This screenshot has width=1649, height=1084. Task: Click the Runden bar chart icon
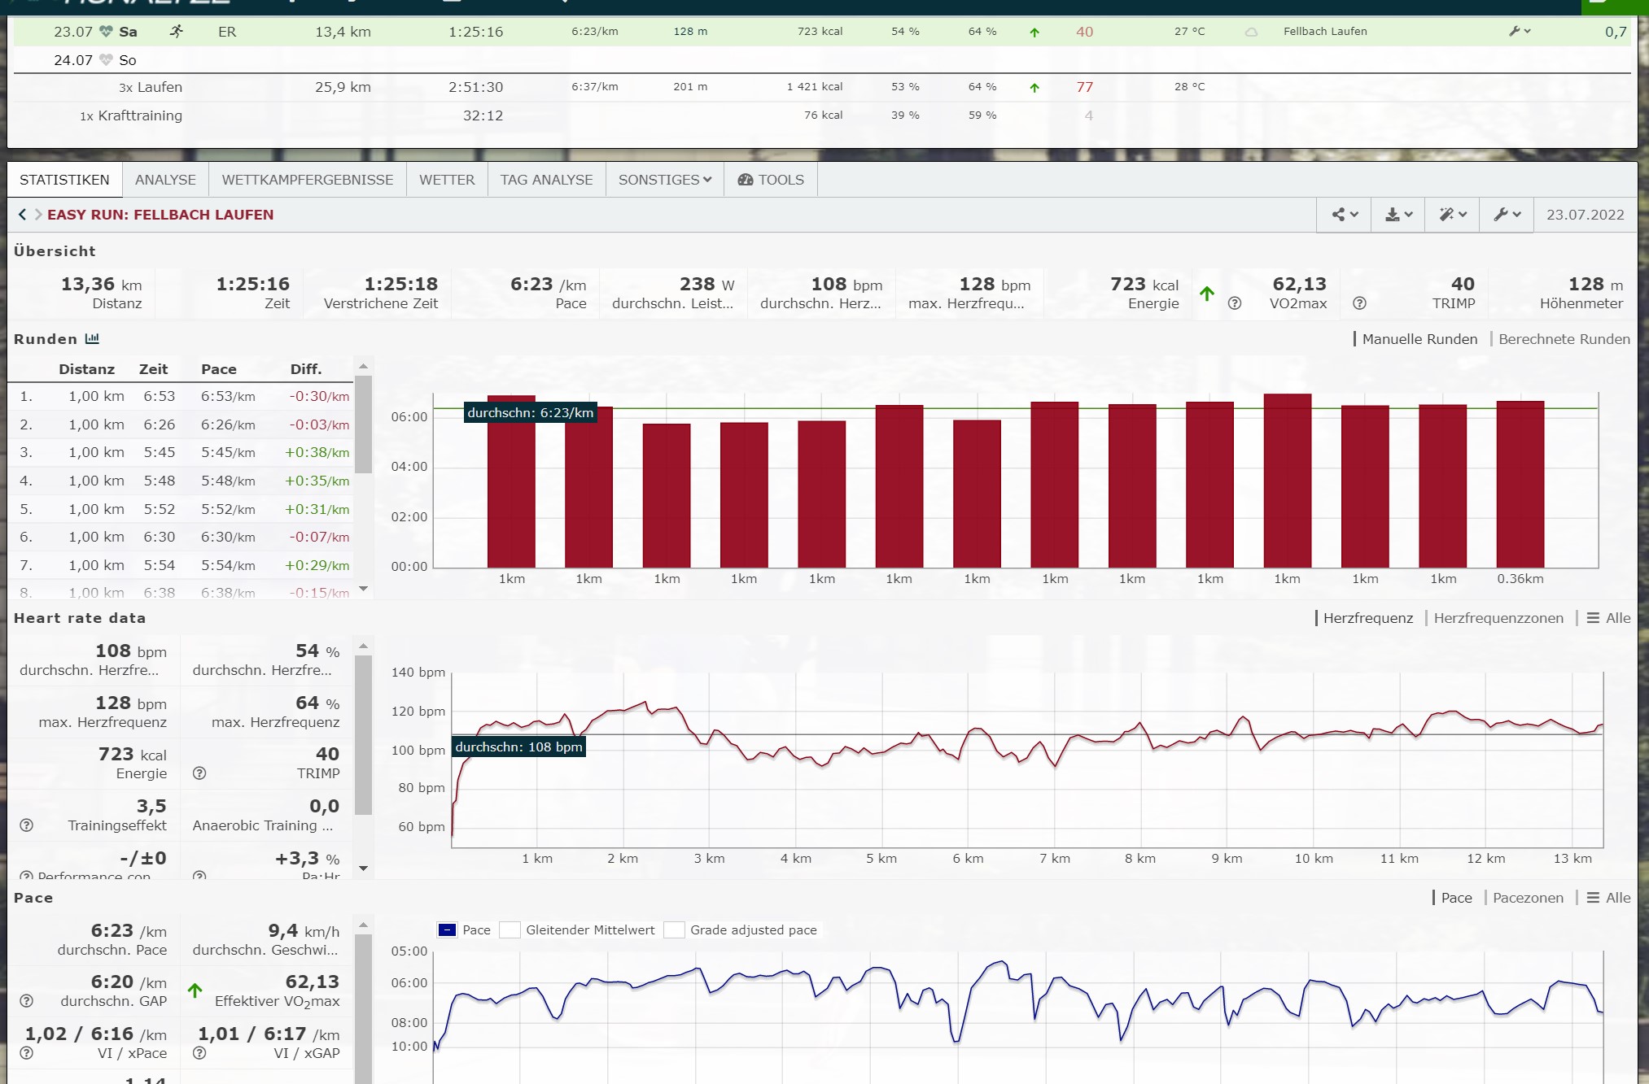pos(92,339)
